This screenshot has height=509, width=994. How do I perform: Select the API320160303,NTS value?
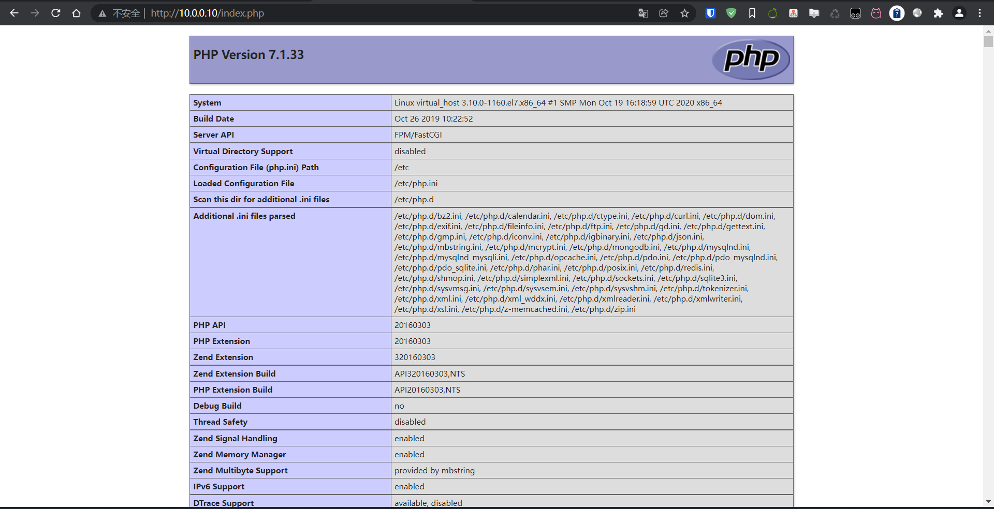click(x=430, y=374)
